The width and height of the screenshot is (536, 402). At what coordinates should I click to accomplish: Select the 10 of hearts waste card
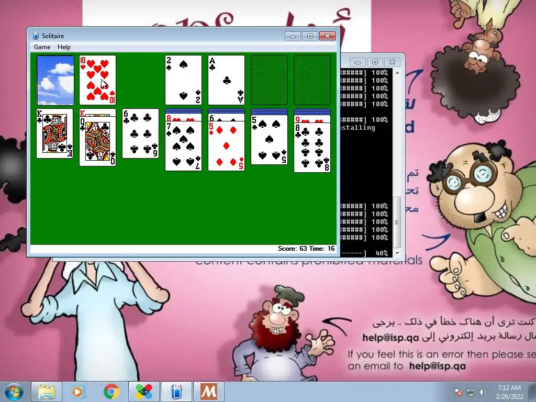click(98, 80)
